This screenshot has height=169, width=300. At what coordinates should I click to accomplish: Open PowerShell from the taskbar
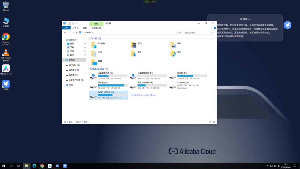coord(57,166)
